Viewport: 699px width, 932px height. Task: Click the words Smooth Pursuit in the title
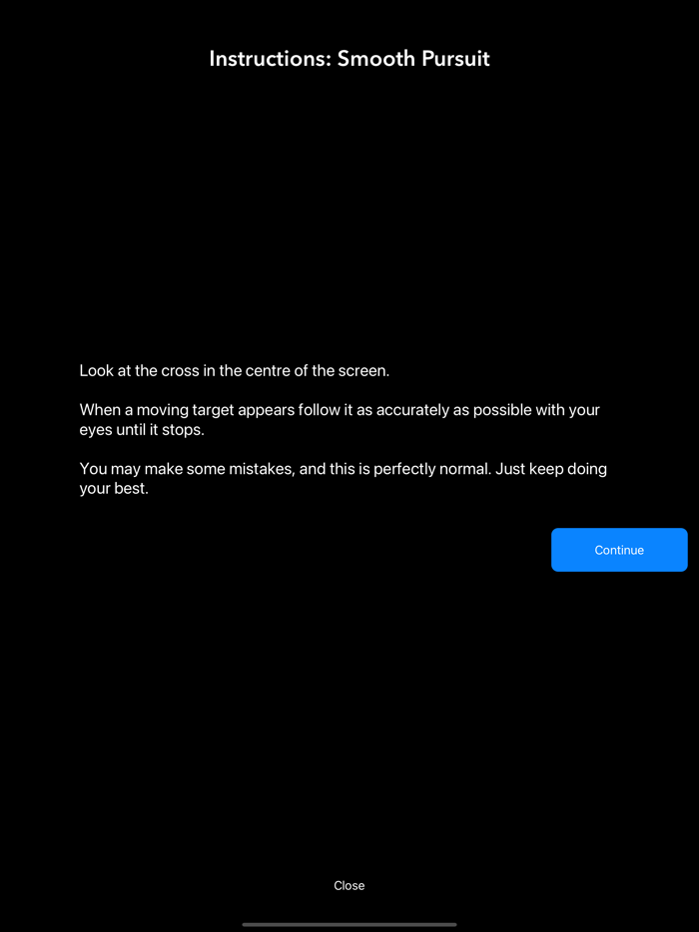click(413, 59)
